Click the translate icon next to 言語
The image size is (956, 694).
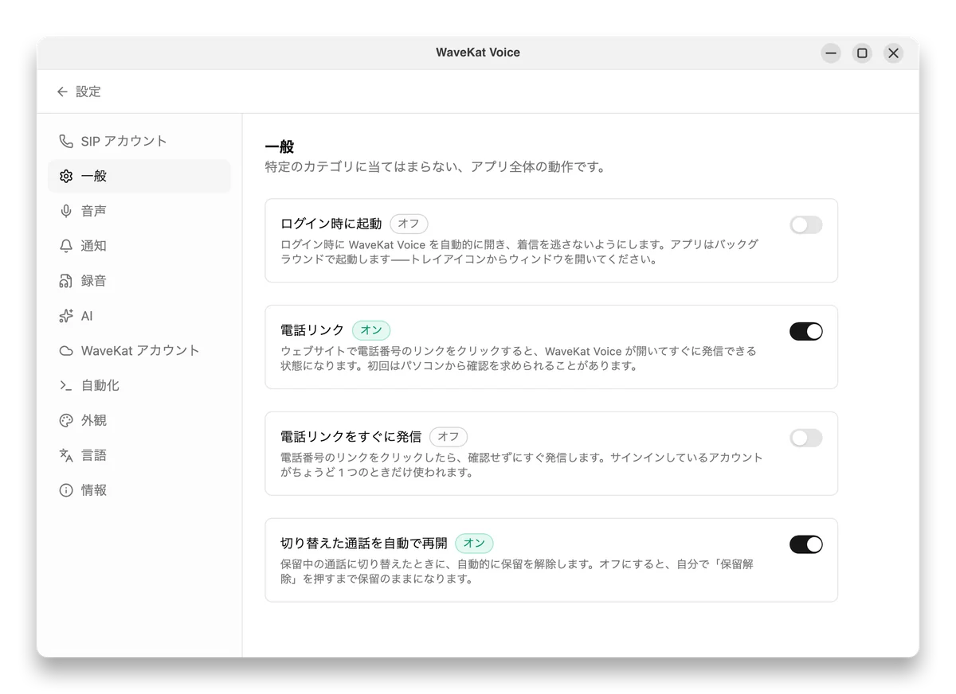66,455
